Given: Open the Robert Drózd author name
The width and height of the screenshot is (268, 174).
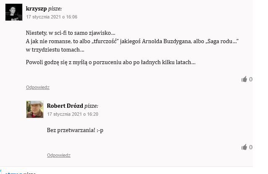Looking at the screenshot, I should pos(65,106).
